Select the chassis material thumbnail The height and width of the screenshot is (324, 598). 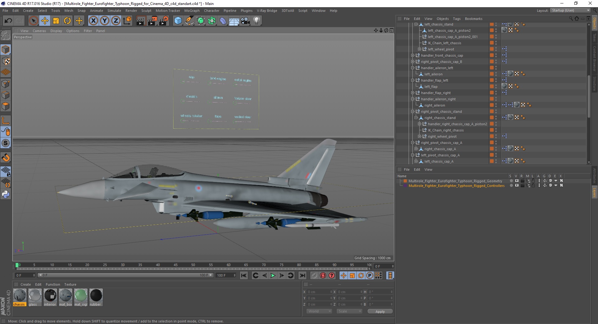tap(19, 295)
